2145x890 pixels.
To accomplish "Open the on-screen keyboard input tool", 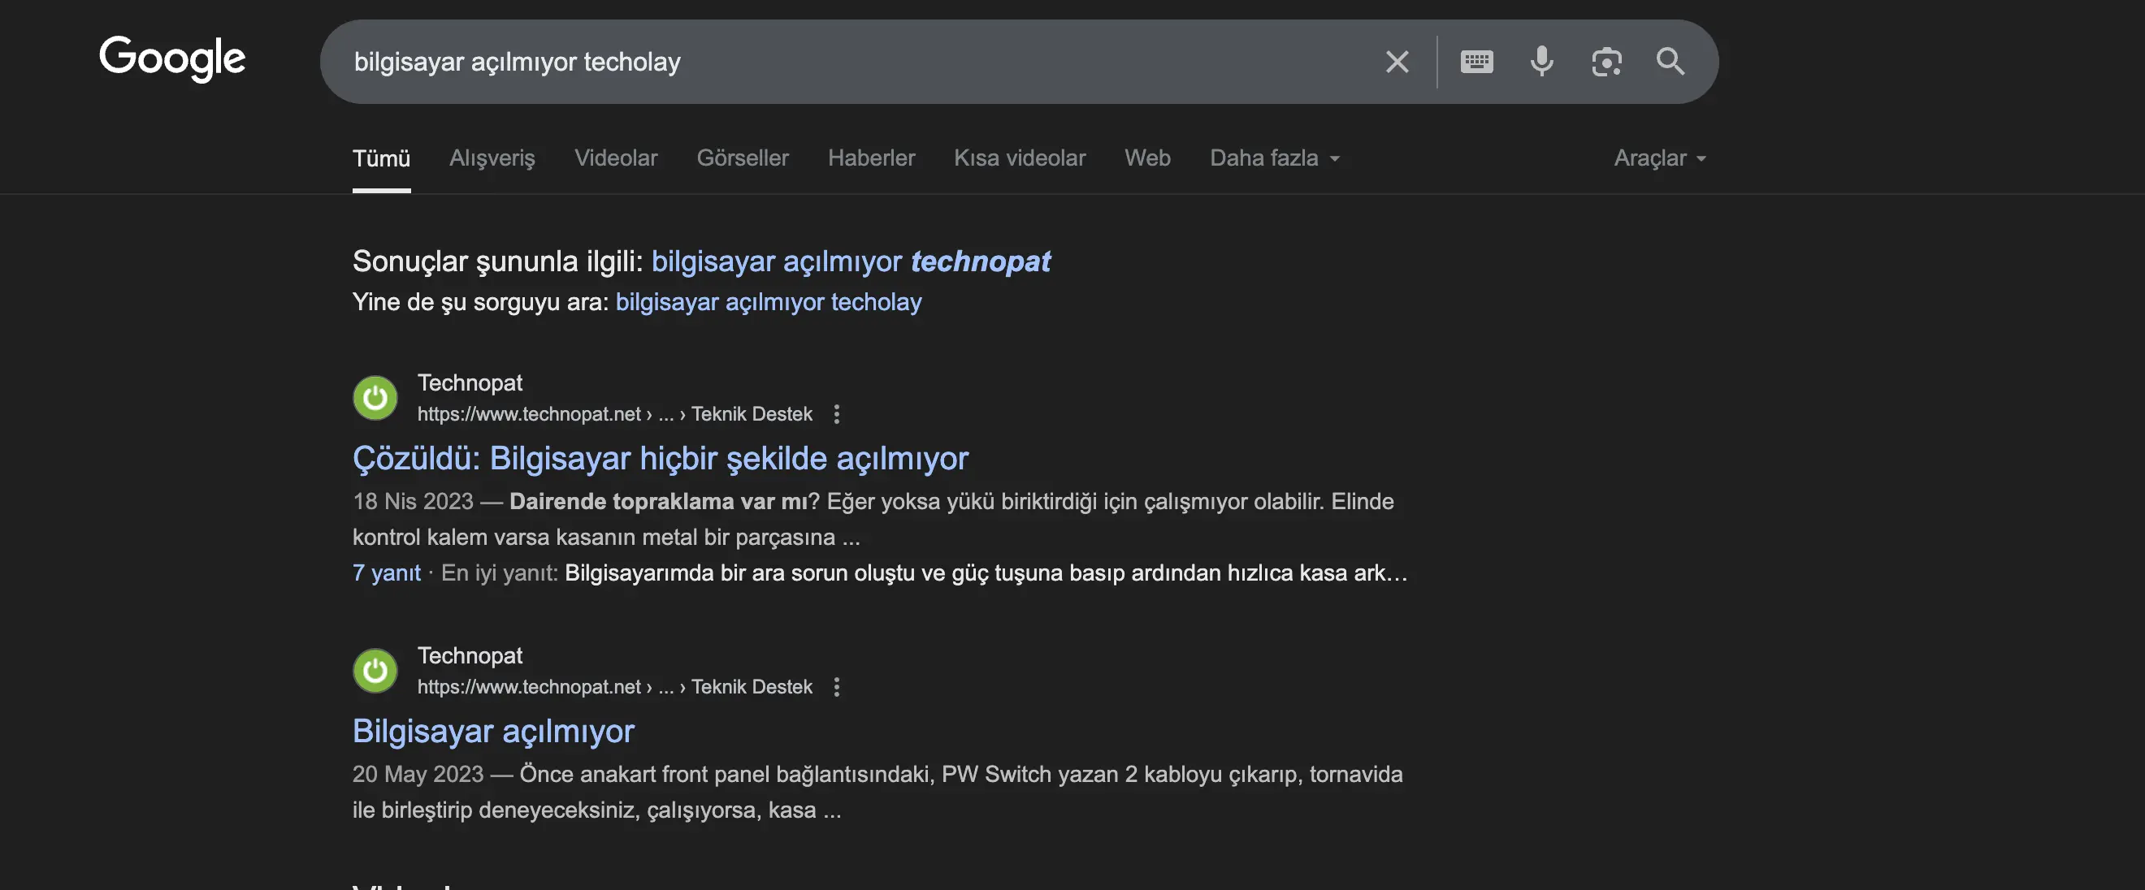I will click(x=1476, y=62).
